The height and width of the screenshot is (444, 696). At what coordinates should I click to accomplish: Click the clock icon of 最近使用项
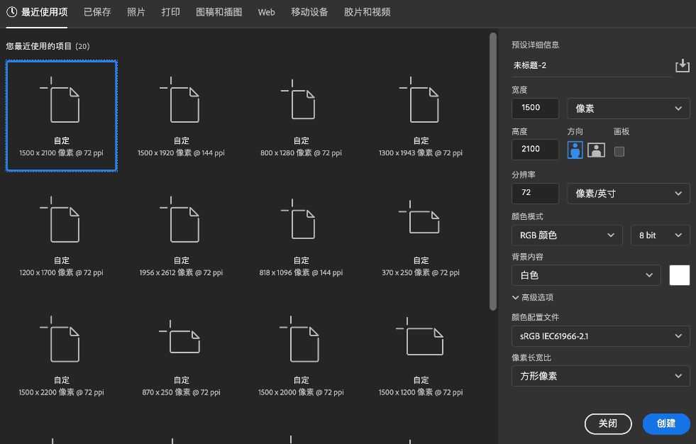pyautogui.click(x=11, y=12)
